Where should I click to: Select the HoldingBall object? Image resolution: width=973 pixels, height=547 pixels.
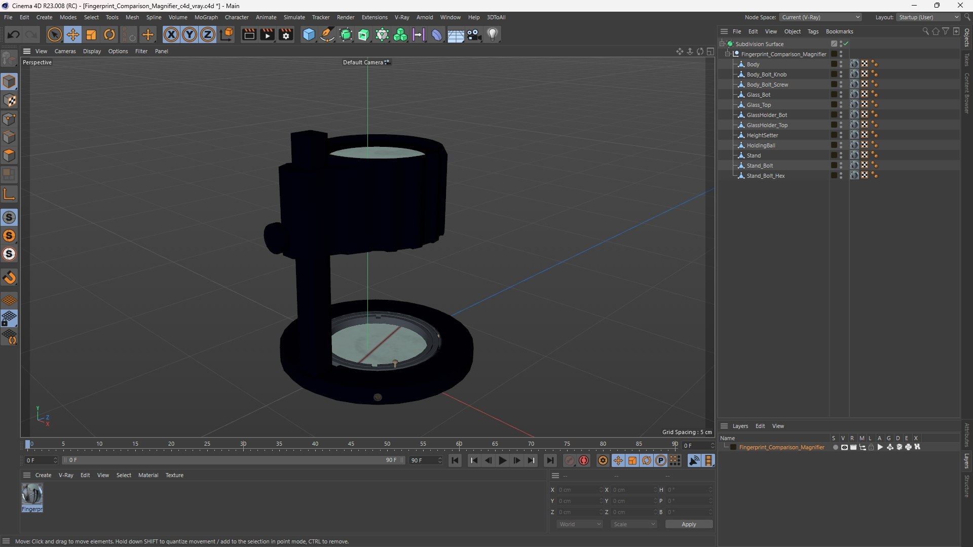(x=761, y=145)
